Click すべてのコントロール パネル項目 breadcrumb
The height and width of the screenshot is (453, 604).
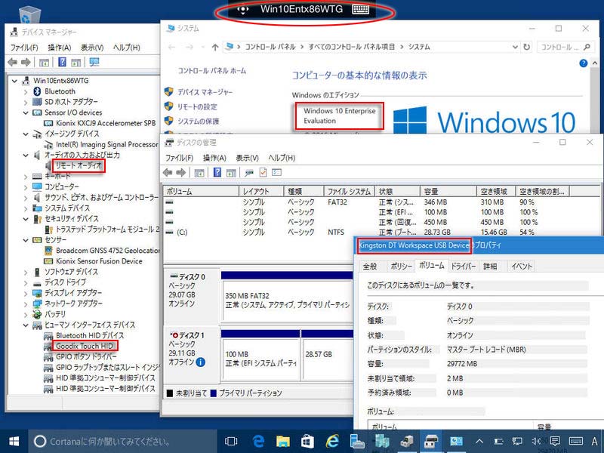click(352, 47)
